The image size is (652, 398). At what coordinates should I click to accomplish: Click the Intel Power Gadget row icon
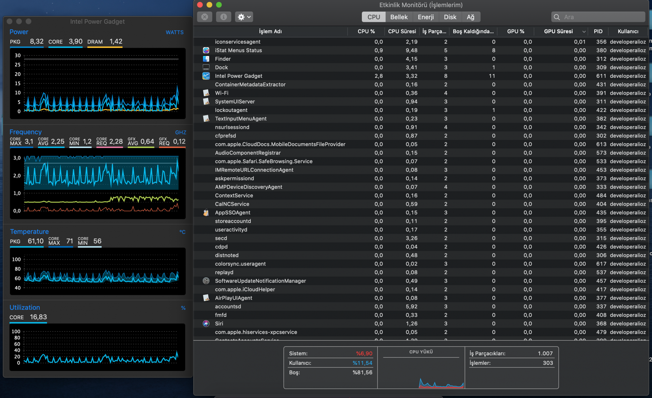pyautogui.click(x=206, y=76)
